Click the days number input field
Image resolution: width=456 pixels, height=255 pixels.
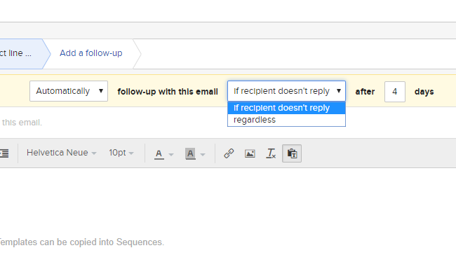(x=395, y=92)
